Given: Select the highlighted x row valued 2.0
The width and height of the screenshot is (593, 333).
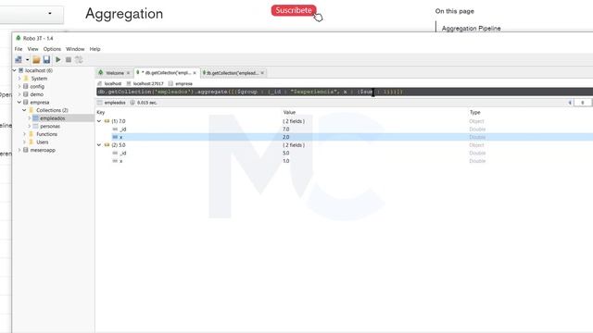Looking at the screenshot, I should [x=344, y=137].
